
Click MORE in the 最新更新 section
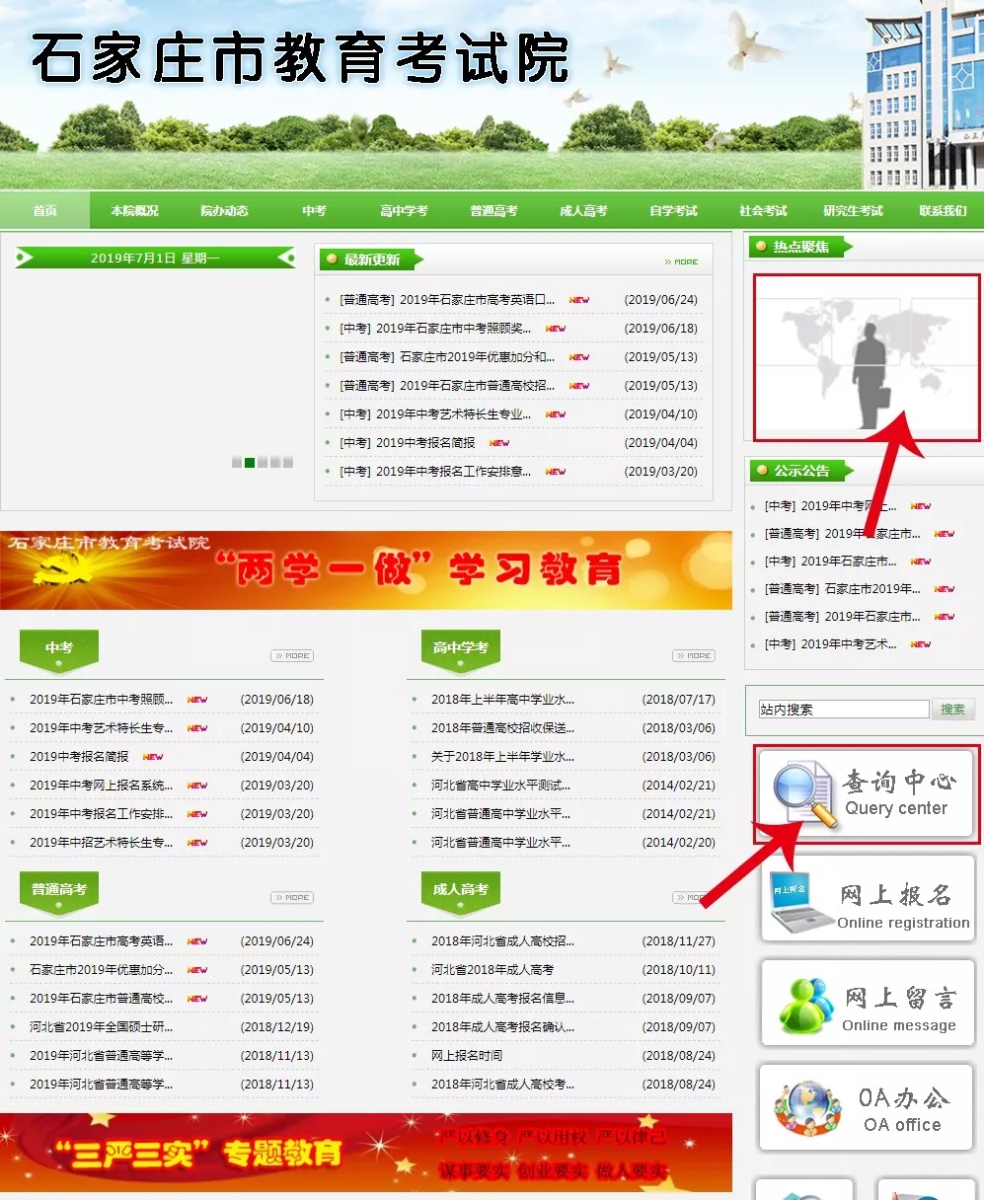(x=681, y=262)
